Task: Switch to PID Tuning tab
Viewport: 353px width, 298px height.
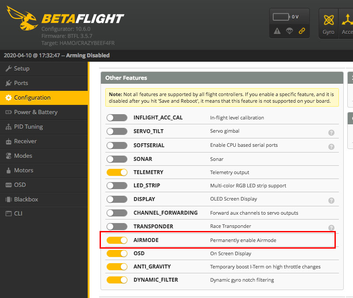Action: click(x=28, y=127)
